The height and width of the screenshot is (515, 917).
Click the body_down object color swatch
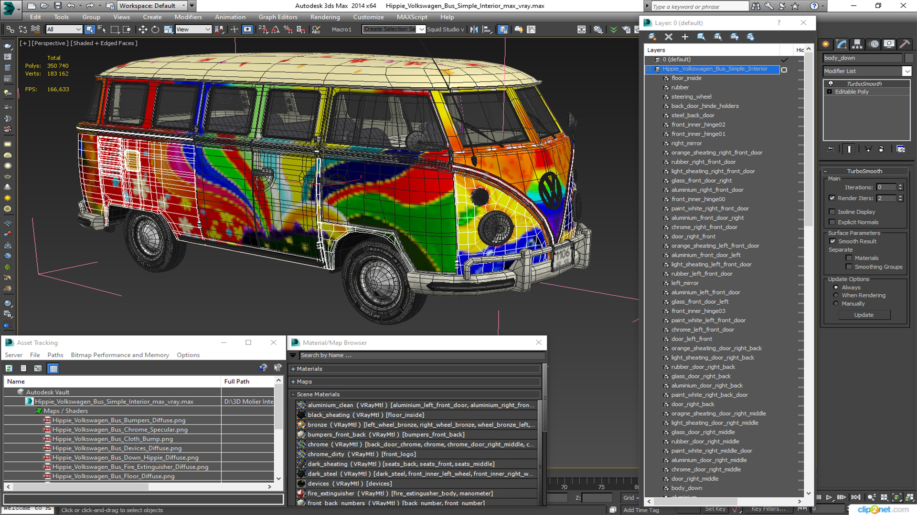tap(908, 58)
